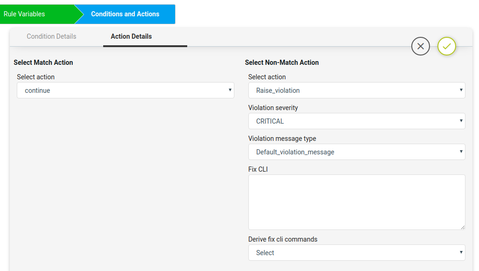Go back to Rule Variables step
The width and height of the screenshot is (479, 271).
click(24, 14)
